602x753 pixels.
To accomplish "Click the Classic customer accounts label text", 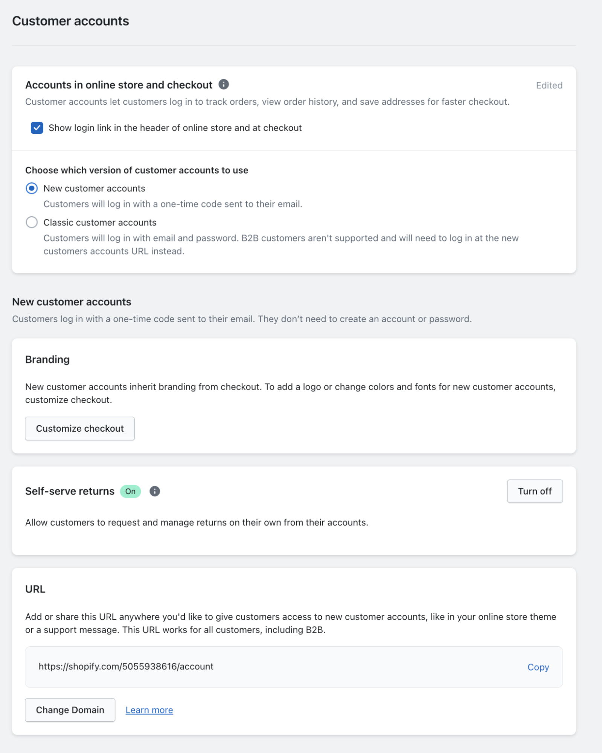I will click(100, 223).
